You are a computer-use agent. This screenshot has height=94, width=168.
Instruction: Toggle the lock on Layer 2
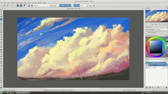(164, 65)
